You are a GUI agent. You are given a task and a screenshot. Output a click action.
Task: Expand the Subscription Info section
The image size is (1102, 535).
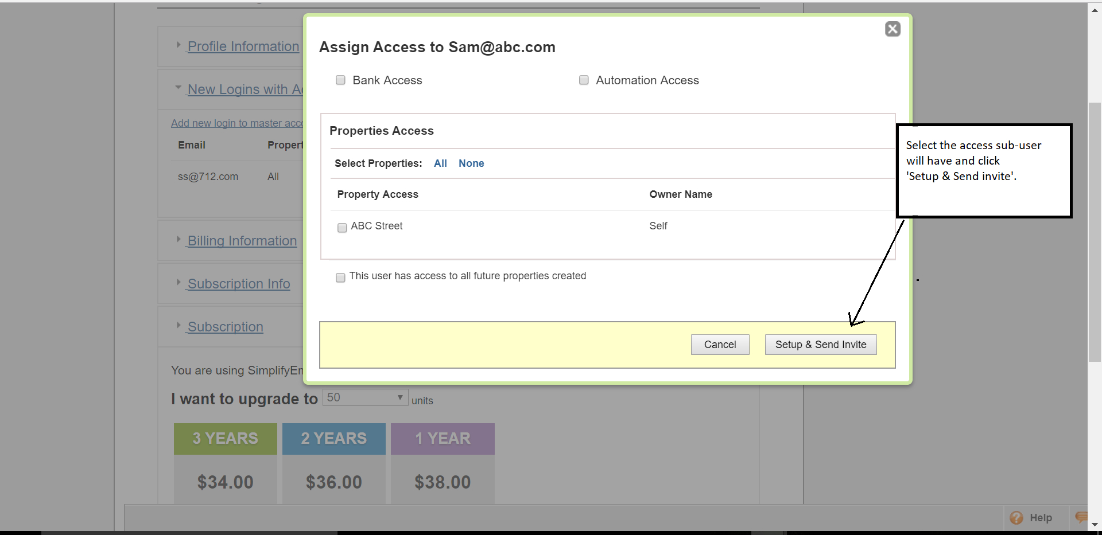tap(179, 282)
